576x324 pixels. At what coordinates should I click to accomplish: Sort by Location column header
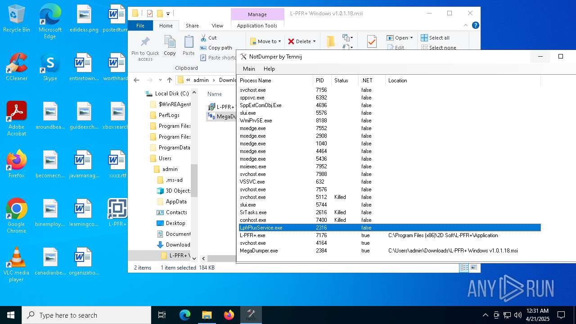(x=463, y=81)
